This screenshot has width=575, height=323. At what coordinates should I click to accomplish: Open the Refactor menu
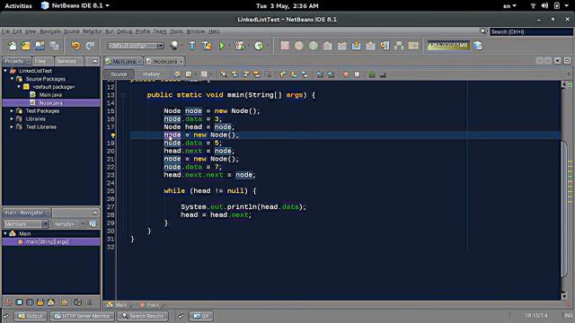[x=92, y=31]
